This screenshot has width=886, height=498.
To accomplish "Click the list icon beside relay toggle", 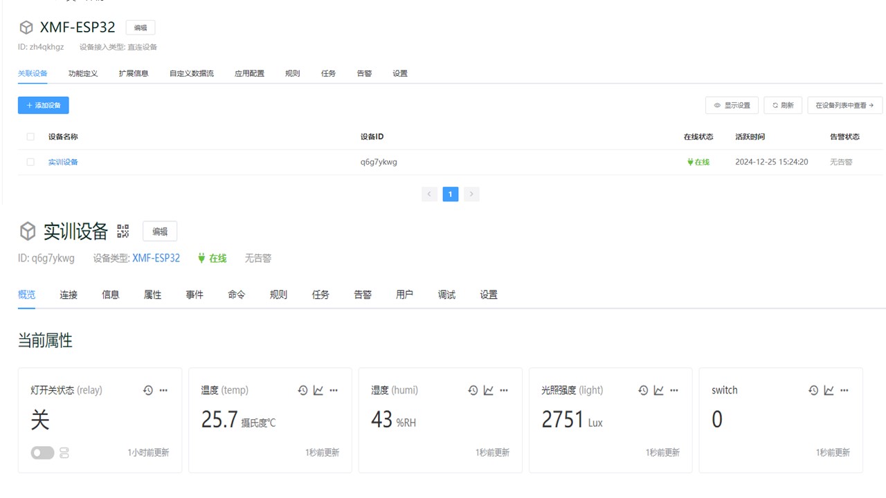I will [x=64, y=453].
